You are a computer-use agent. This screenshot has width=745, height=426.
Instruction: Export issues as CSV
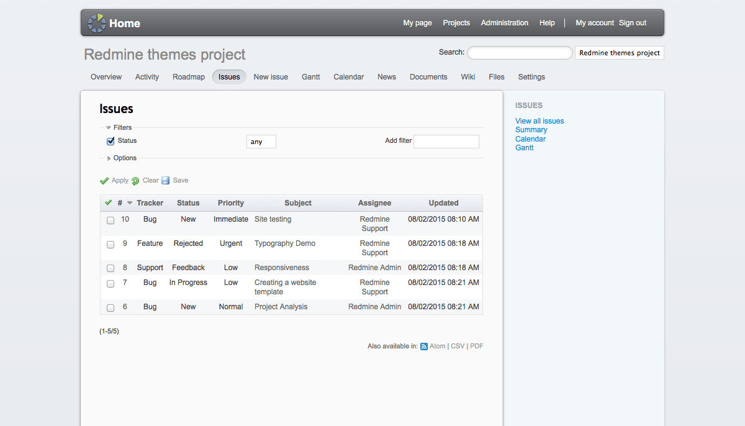(458, 347)
